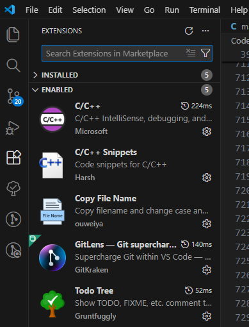The image size is (249, 327).
Task: Open the Help menu
Action: pyautogui.click(x=239, y=10)
